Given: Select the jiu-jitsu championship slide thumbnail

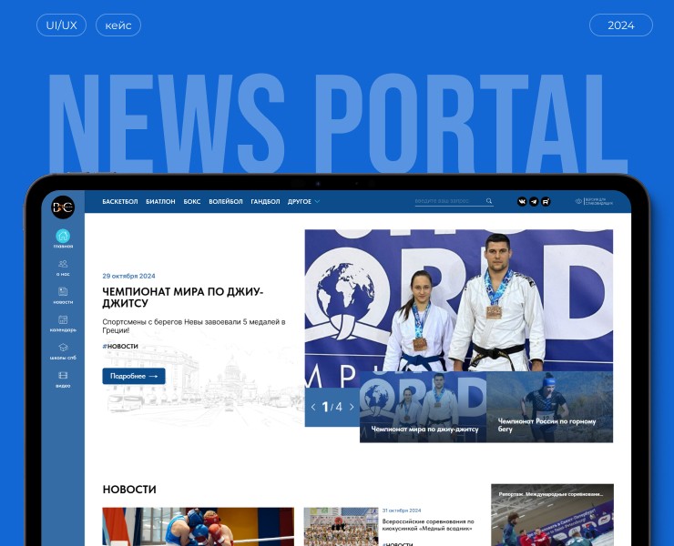Looking at the screenshot, I should coord(423,407).
